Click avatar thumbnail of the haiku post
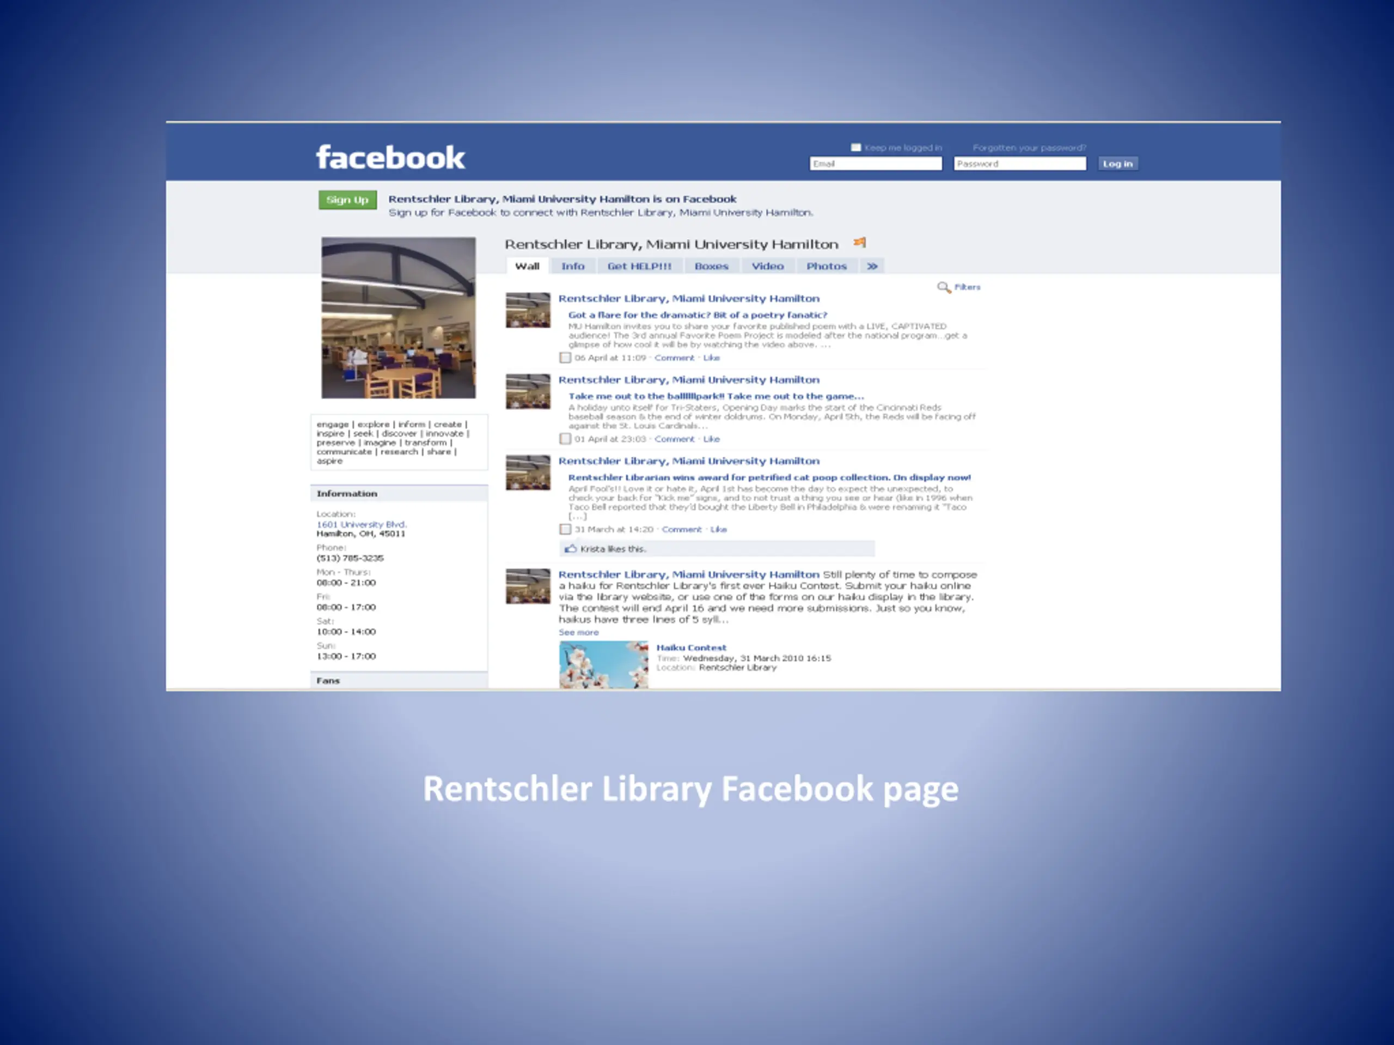Image resolution: width=1394 pixels, height=1045 pixels. click(x=528, y=586)
